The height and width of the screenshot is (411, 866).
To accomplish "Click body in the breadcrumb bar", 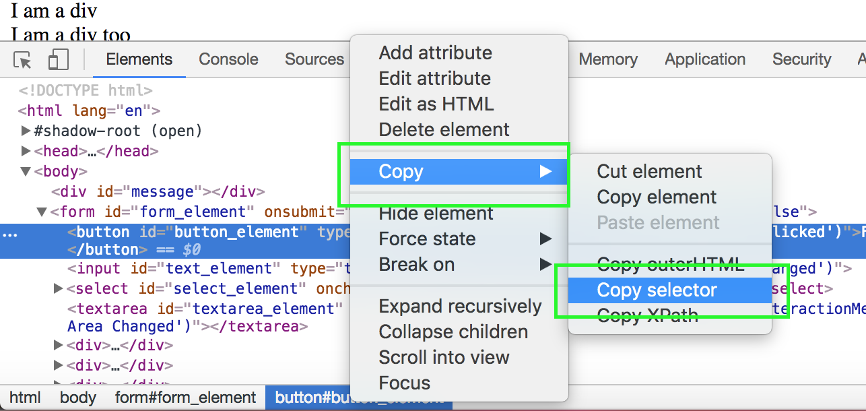I will [77, 398].
